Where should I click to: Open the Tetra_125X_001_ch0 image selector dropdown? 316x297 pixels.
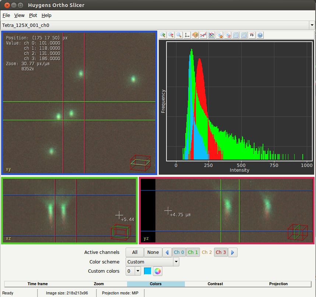[x=312, y=25]
